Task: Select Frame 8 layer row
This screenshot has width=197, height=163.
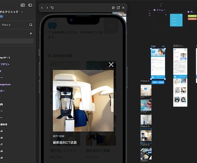Action: 1,151
